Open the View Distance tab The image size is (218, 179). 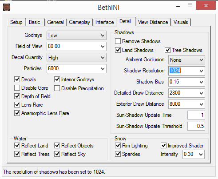[x=153, y=22]
